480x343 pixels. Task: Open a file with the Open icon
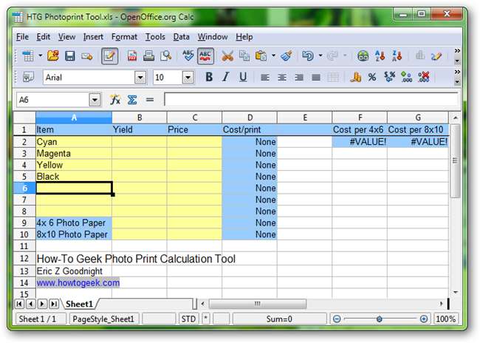[x=53, y=56]
